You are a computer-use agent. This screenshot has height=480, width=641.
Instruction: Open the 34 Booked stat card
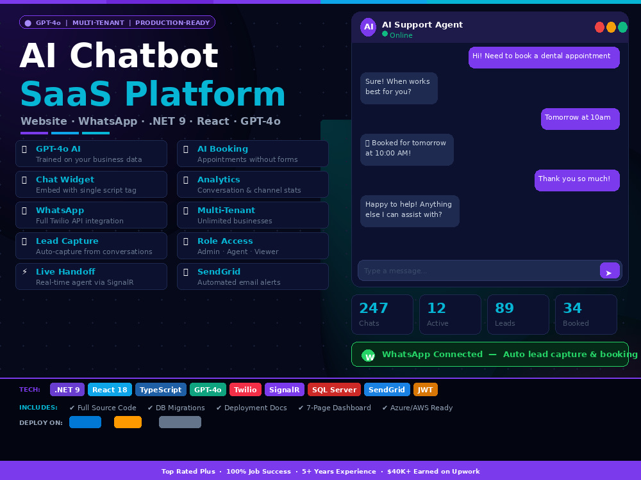pyautogui.click(x=586, y=314)
